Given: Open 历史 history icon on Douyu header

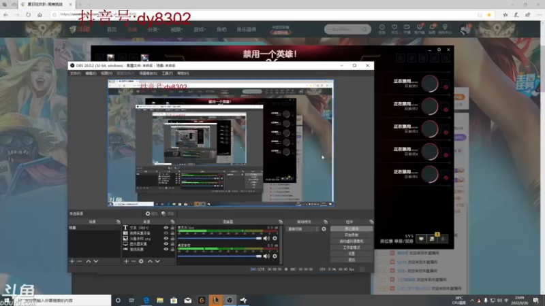Looking at the screenshot, I should [381, 29].
